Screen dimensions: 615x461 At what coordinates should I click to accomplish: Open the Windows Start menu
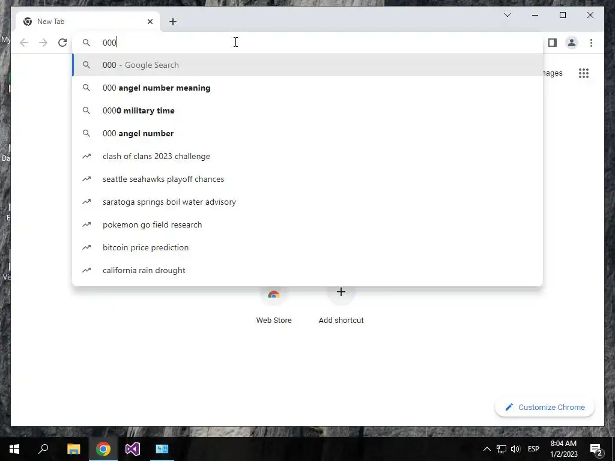click(x=14, y=449)
